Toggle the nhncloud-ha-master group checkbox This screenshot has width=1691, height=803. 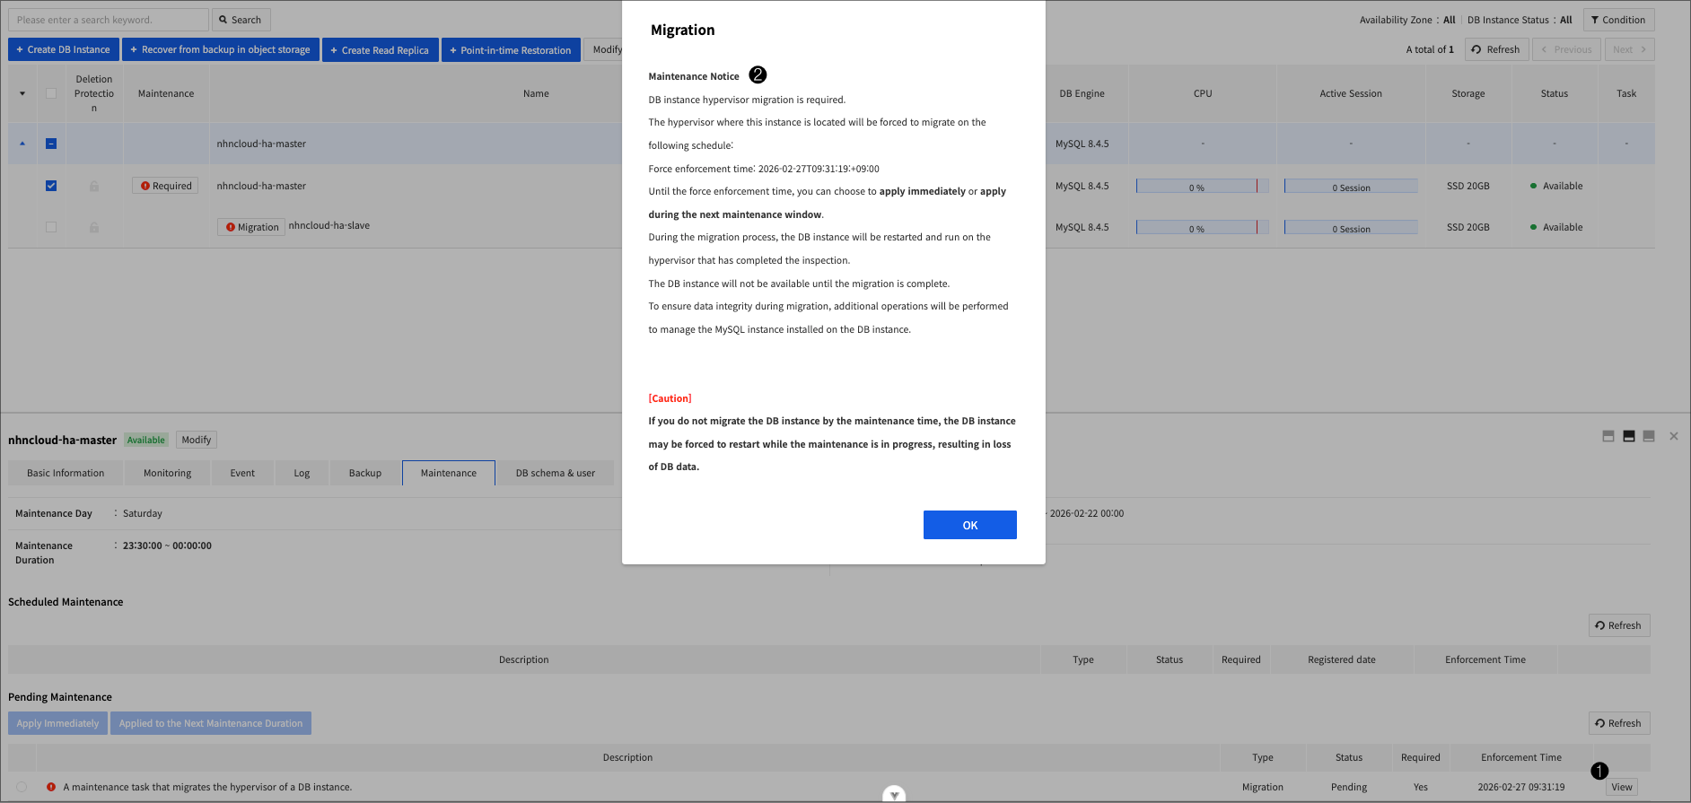point(51,144)
